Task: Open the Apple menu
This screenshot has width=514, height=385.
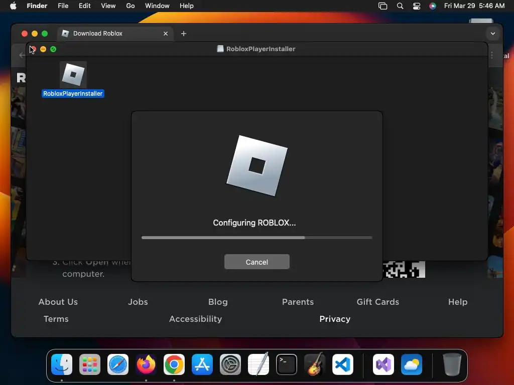Action: point(13,6)
